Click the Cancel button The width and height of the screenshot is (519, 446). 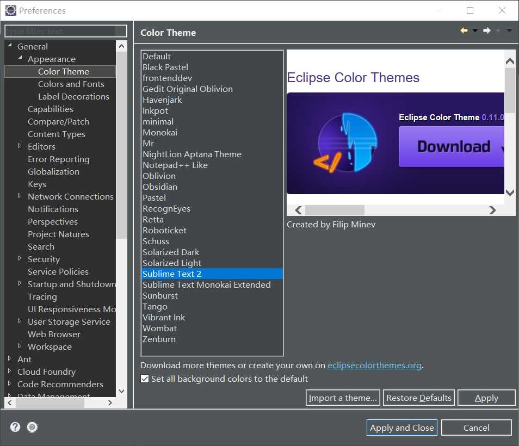click(x=477, y=428)
